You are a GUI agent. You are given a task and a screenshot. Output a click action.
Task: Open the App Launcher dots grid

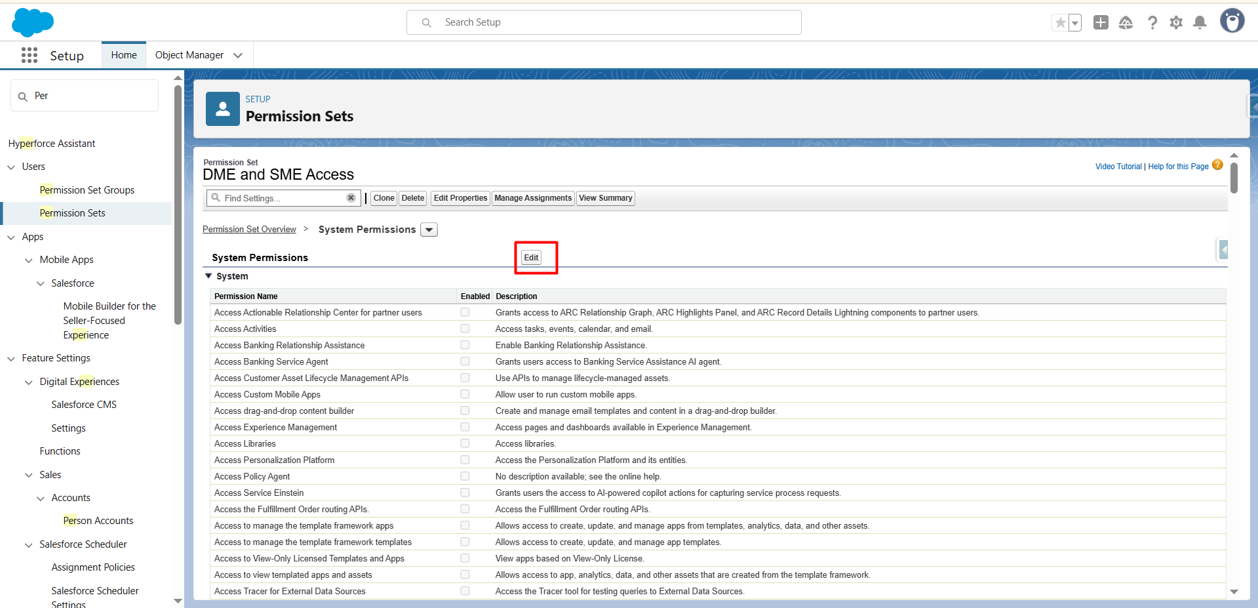[29, 55]
